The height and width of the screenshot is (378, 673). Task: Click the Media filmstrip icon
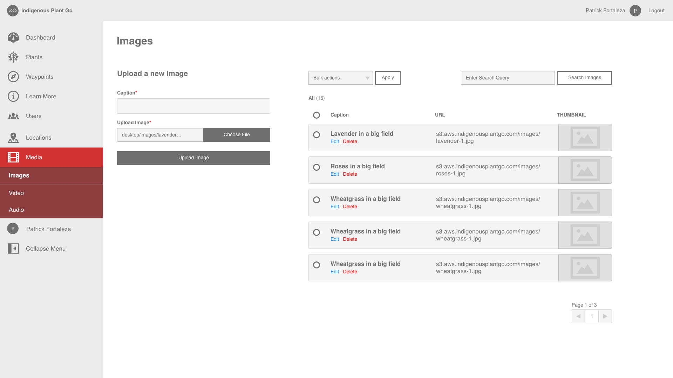click(13, 157)
